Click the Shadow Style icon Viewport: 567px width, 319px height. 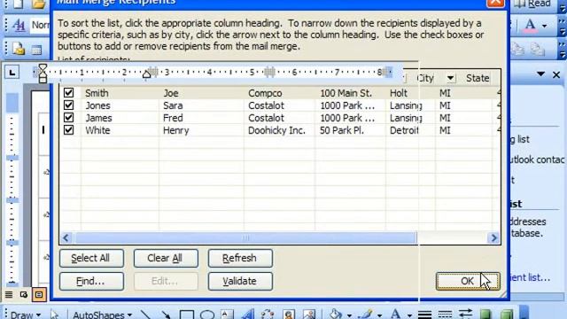[485, 315]
